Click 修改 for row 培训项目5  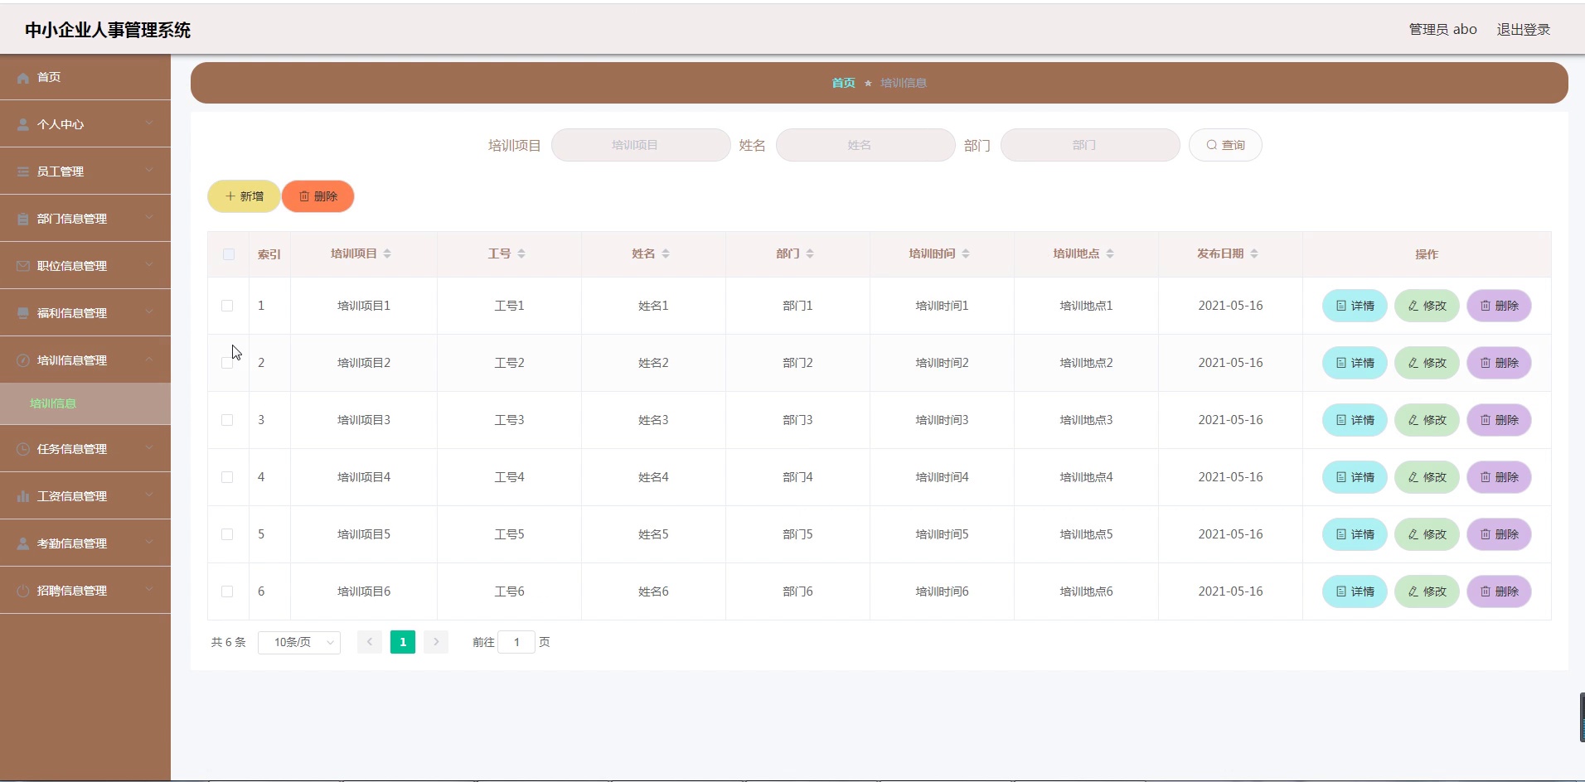tap(1427, 534)
